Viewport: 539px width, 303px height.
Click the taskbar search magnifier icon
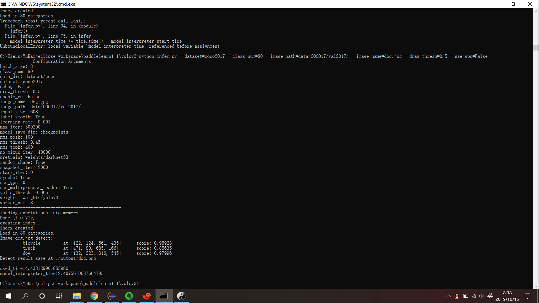point(25,296)
